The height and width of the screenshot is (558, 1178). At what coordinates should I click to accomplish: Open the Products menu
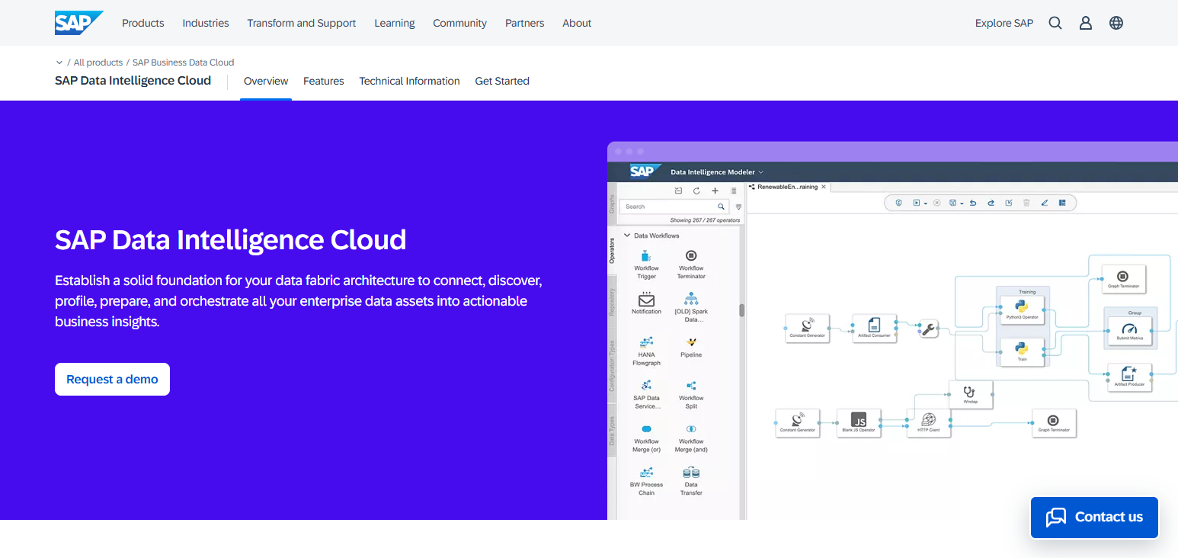(143, 23)
